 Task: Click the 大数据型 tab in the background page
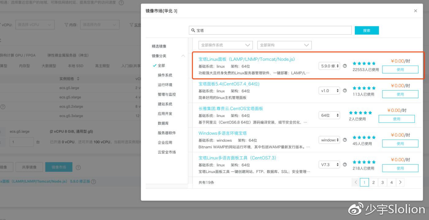49,66
